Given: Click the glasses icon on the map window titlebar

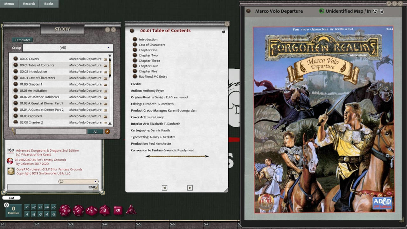Looking at the screenshot, I should [375, 11].
